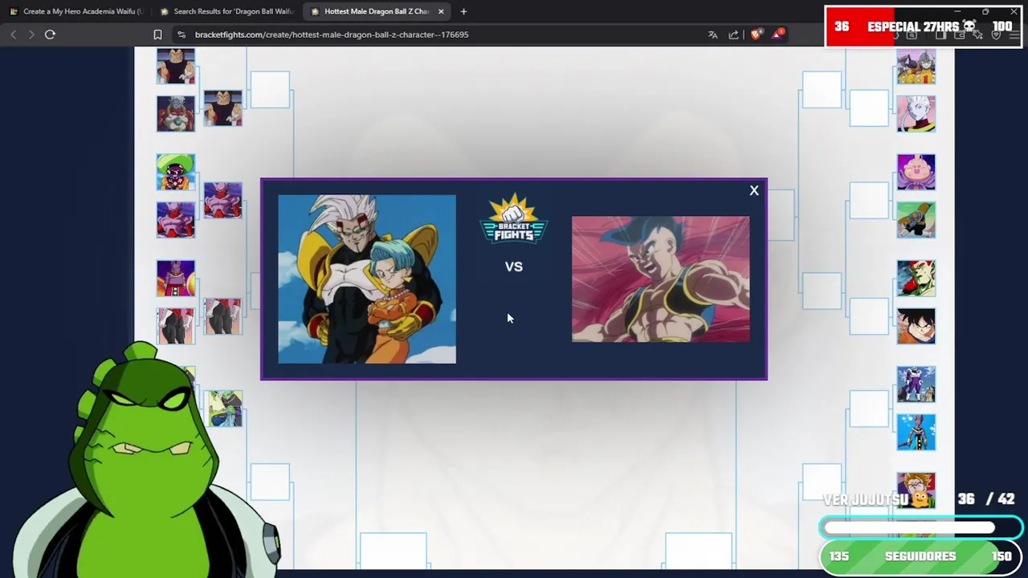The image size is (1028, 578).
Task: Reload the current page
Action: [x=50, y=35]
